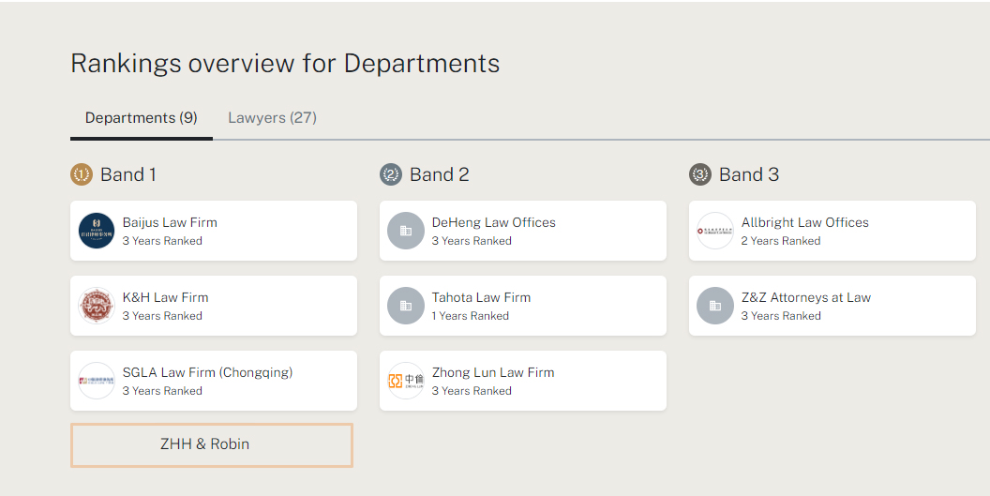Switch to the Lawyers (27) tab

pyautogui.click(x=272, y=118)
